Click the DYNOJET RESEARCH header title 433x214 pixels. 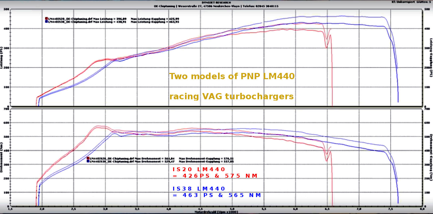click(216, 3)
